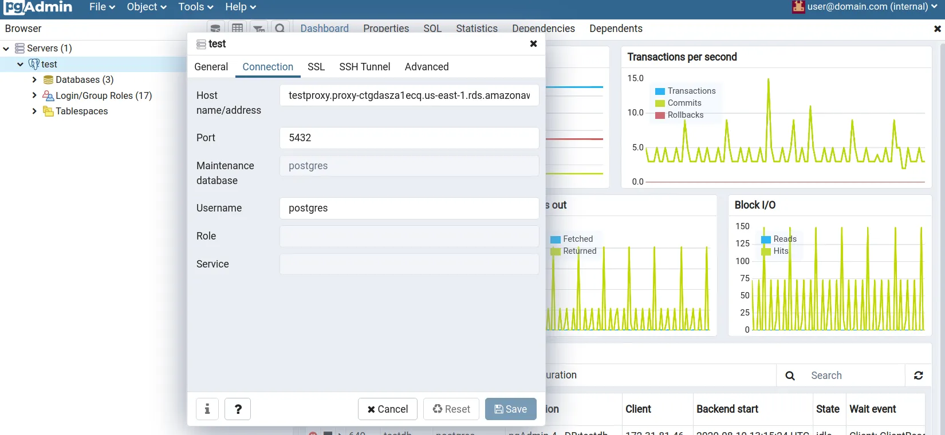Click the Role field
Viewport: 945px width, 435px height.
click(409, 236)
